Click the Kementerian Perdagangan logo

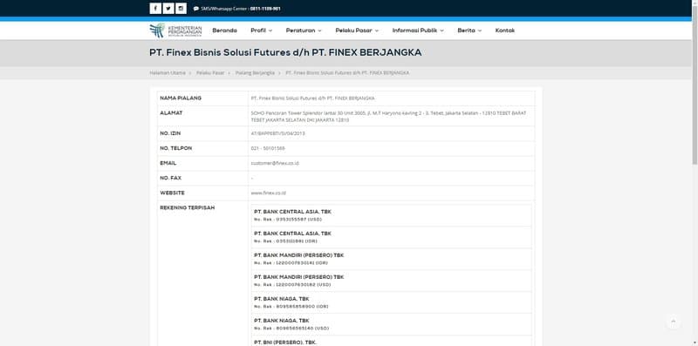176,31
